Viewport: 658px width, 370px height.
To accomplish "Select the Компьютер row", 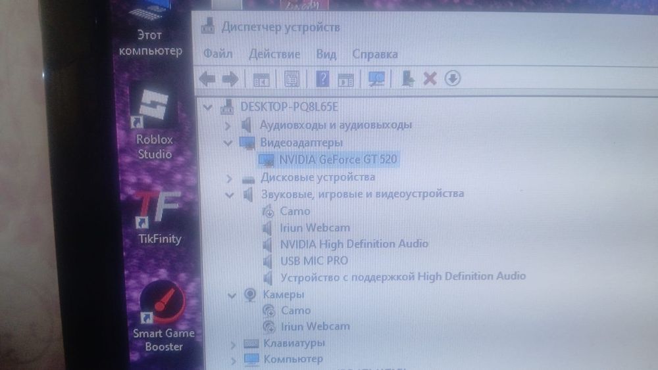I will (293, 359).
